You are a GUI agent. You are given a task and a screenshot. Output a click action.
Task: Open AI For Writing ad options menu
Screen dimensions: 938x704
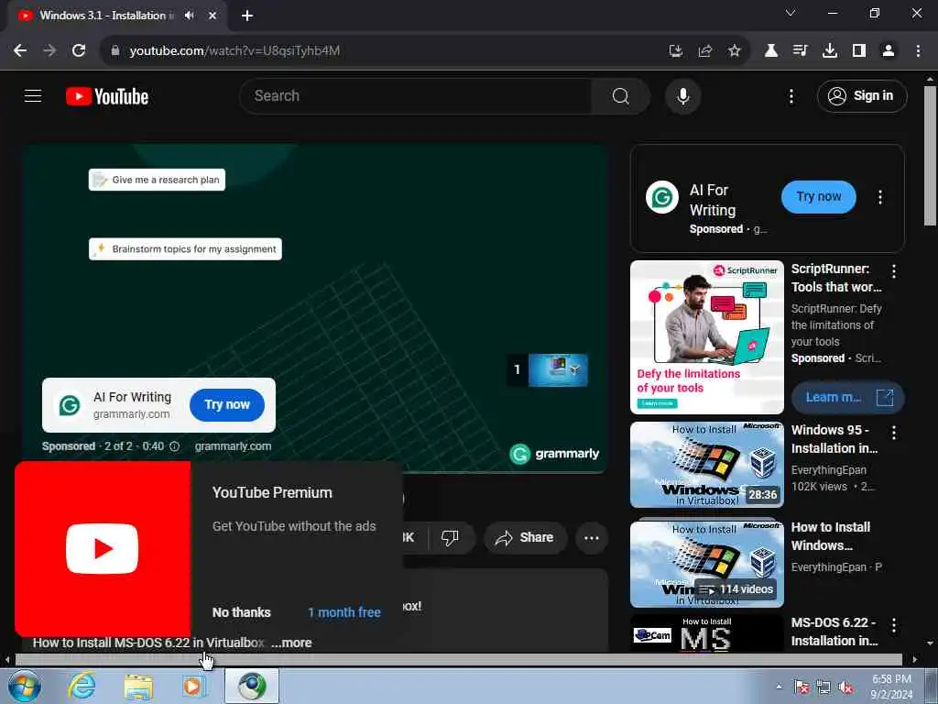tap(880, 197)
